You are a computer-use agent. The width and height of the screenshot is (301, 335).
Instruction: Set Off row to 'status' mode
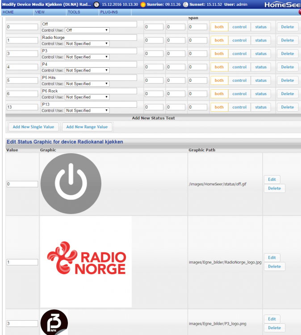click(x=261, y=27)
